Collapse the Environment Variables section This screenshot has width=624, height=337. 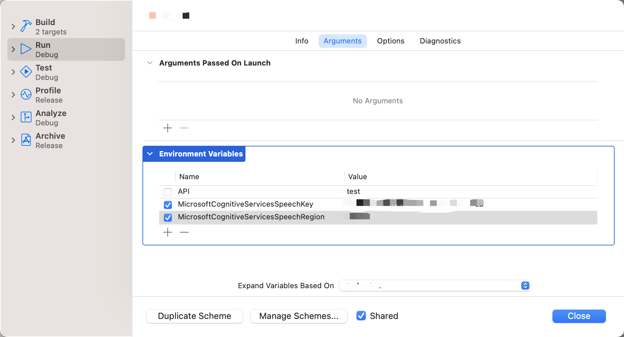(150, 154)
